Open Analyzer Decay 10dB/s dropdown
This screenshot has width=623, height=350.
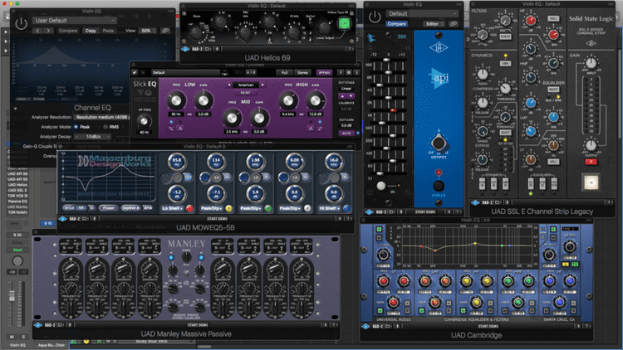pyautogui.click(x=92, y=137)
